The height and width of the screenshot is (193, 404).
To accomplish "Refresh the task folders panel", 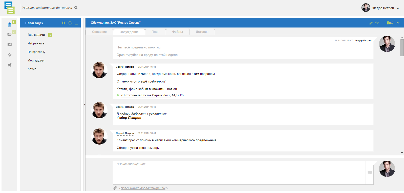I will click(70, 23).
